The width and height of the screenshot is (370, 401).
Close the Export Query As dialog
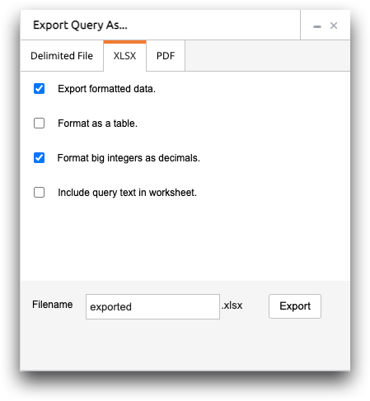pyautogui.click(x=334, y=26)
